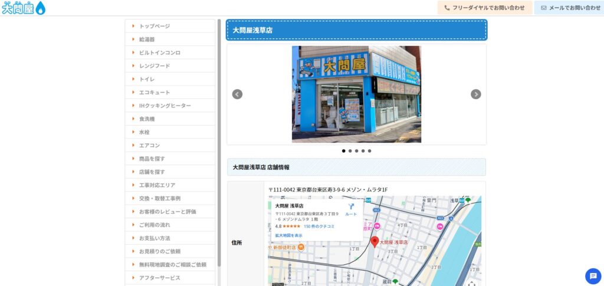
Task: Click the 大問屋 logo in header
Action: click(x=24, y=8)
